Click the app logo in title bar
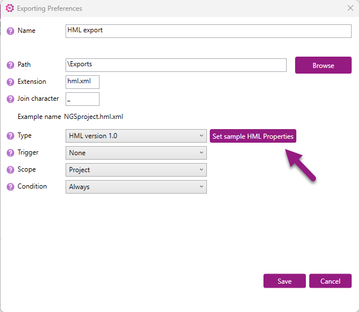This screenshot has width=359, height=312. [10, 8]
